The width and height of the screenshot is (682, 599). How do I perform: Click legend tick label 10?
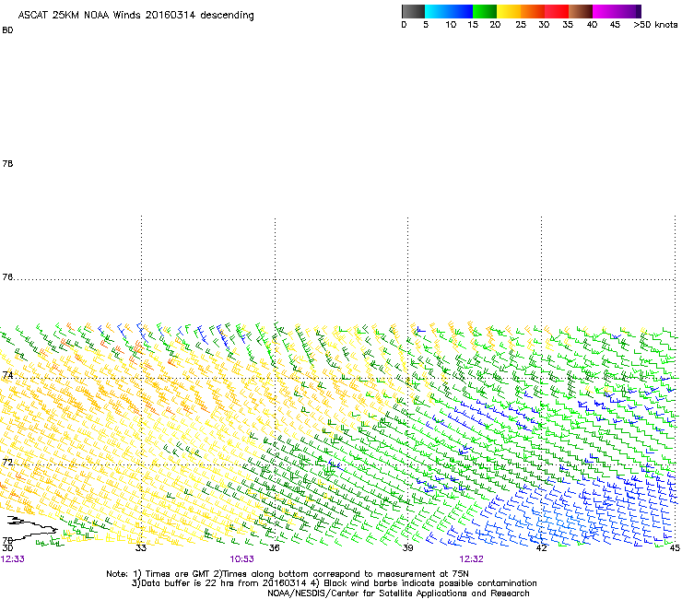(451, 25)
